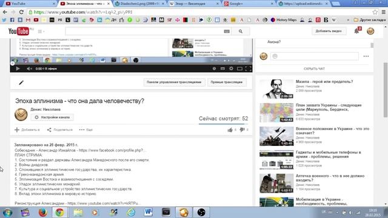Open "Военное положение в Украине" video

(x=332, y=131)
